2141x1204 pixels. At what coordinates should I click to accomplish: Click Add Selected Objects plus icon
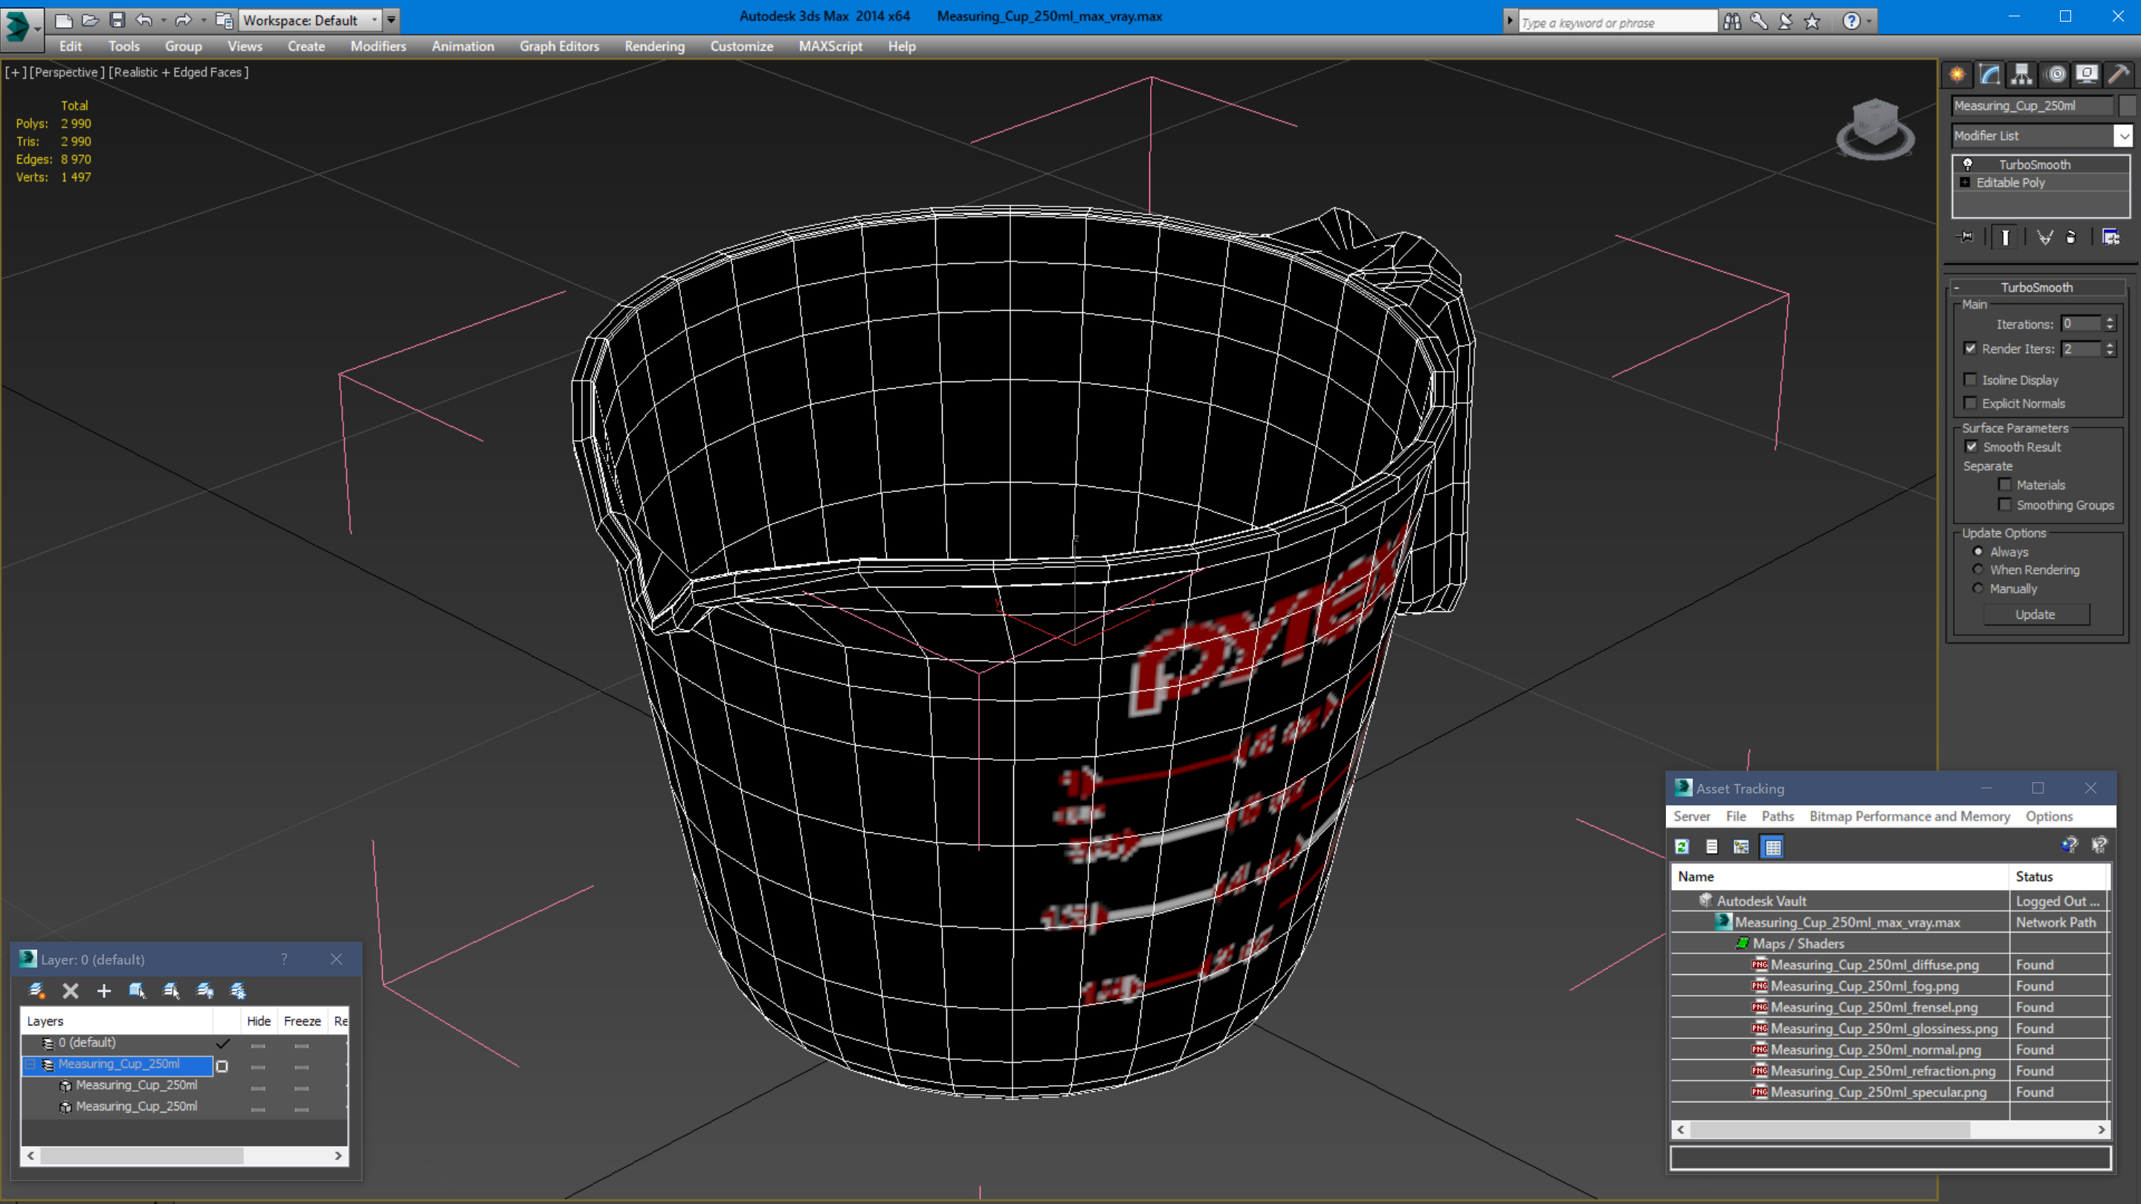[x=104, y=991]
